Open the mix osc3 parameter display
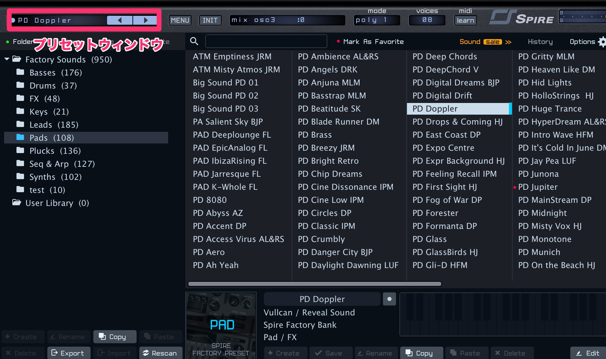The width and height of the screenshot is (606, 359). [x=287, y=20]
